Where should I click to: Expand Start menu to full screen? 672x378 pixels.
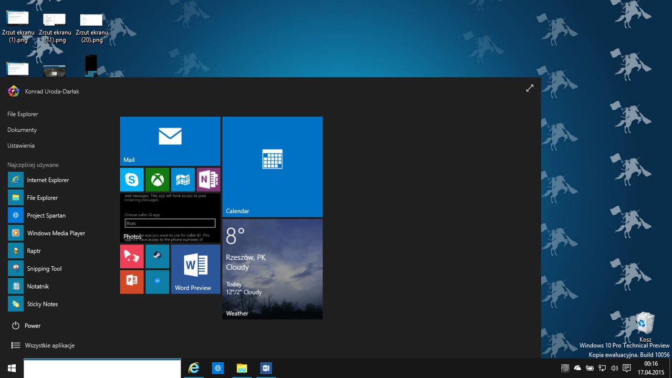pos(530,88)
